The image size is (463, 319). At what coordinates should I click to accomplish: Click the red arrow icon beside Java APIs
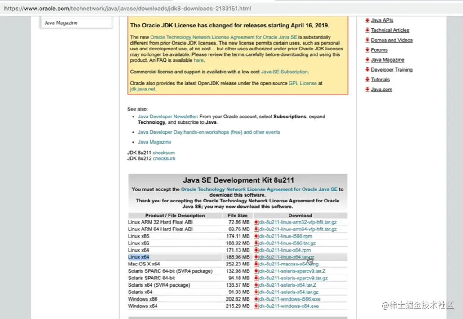(367, 20)
